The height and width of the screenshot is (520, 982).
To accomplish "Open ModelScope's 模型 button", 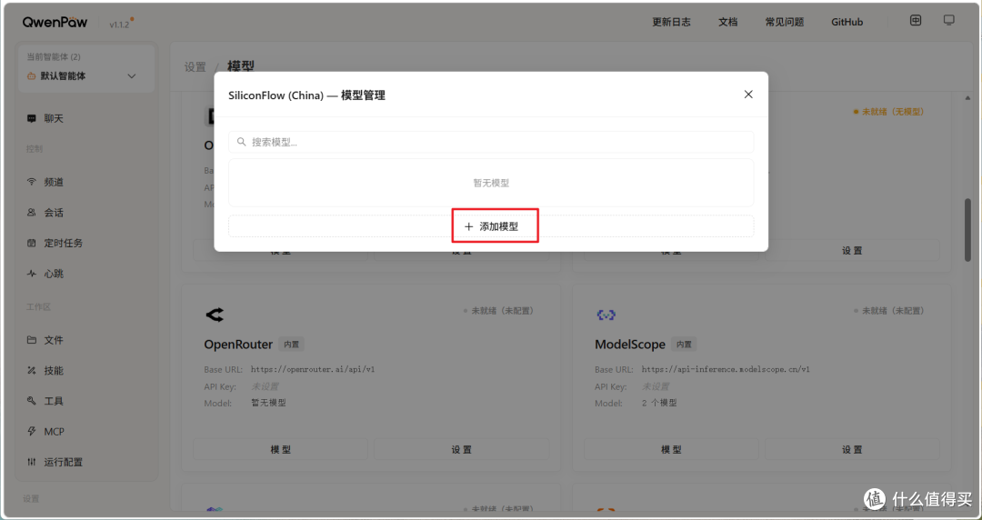I will [x=671, y=449].
